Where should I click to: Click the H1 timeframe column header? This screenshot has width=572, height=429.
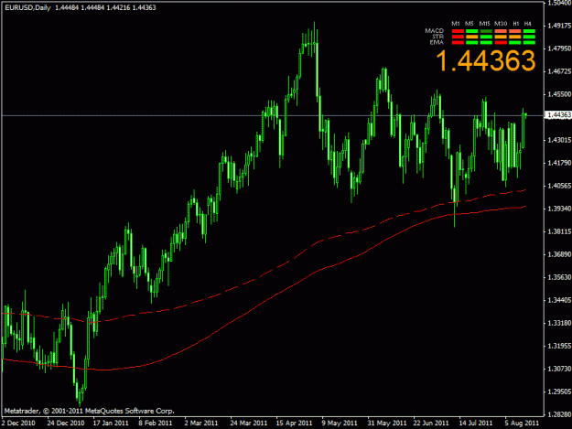tap(516, 24)
